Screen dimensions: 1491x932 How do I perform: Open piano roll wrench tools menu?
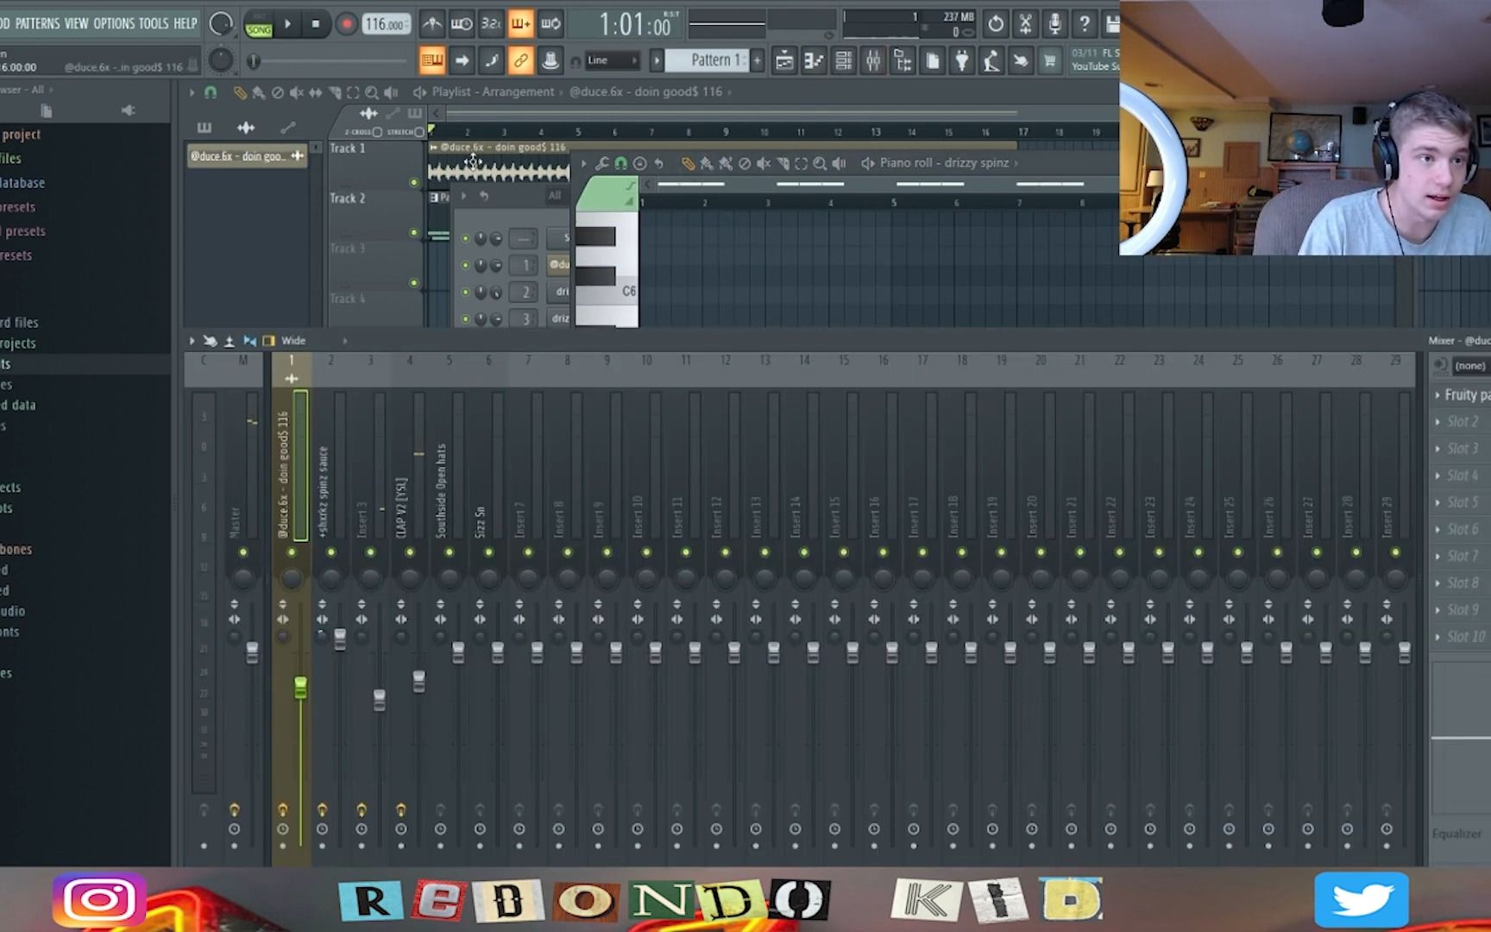[601, 163]
